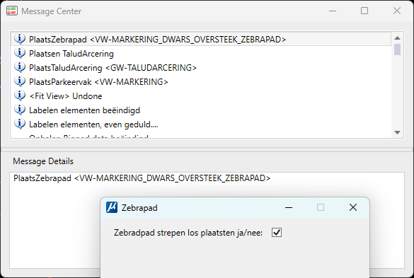Close the Message Center window
The width and height of the screenshot is (414, 278).
[397, 11]
